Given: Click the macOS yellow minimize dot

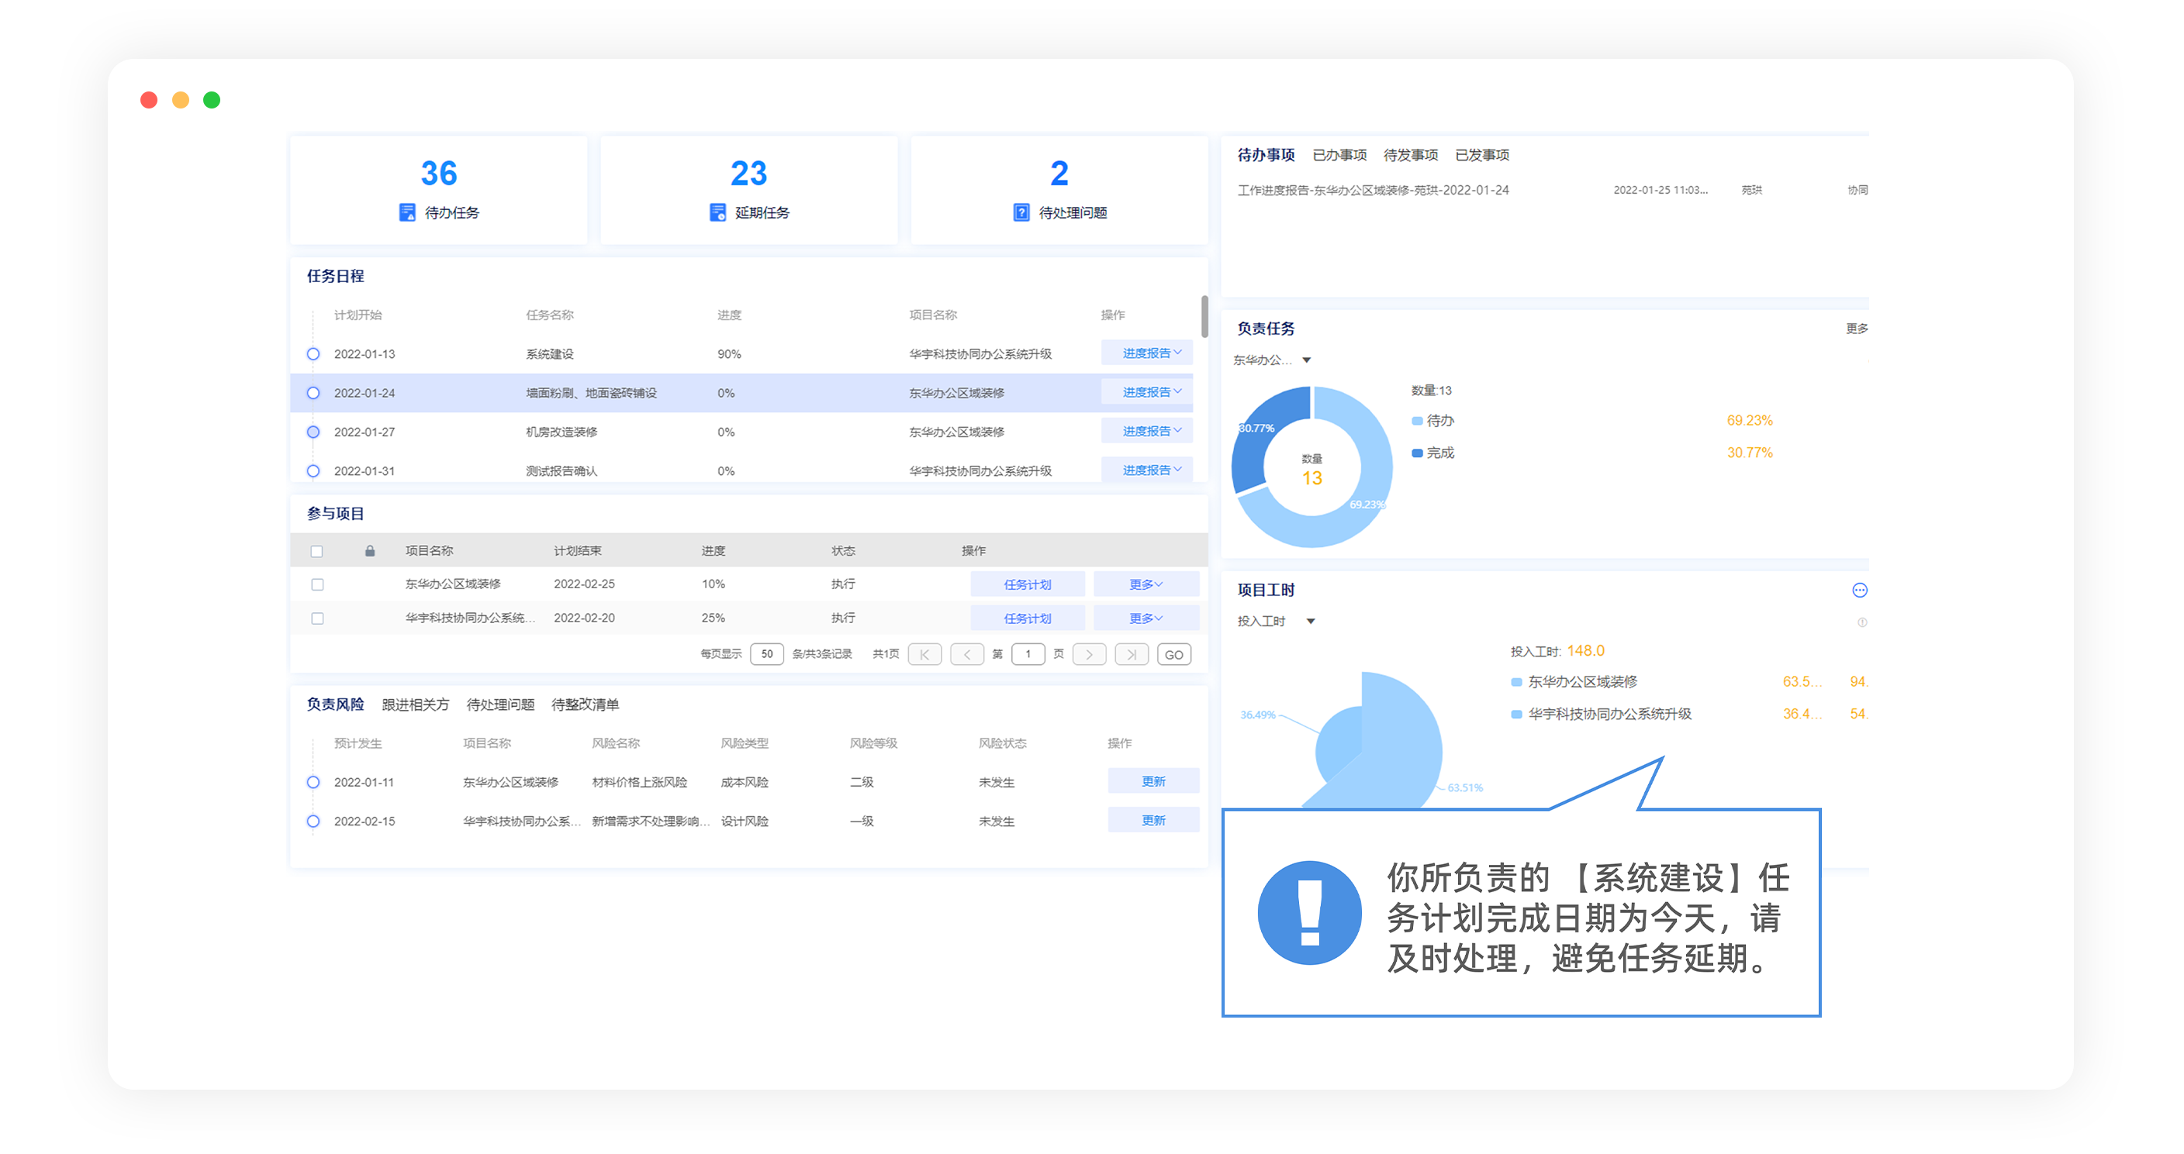Looking at the screenshot, I should [x=181, y=100].
